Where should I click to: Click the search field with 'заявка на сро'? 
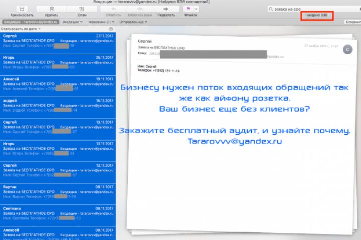tap(314, 9)
